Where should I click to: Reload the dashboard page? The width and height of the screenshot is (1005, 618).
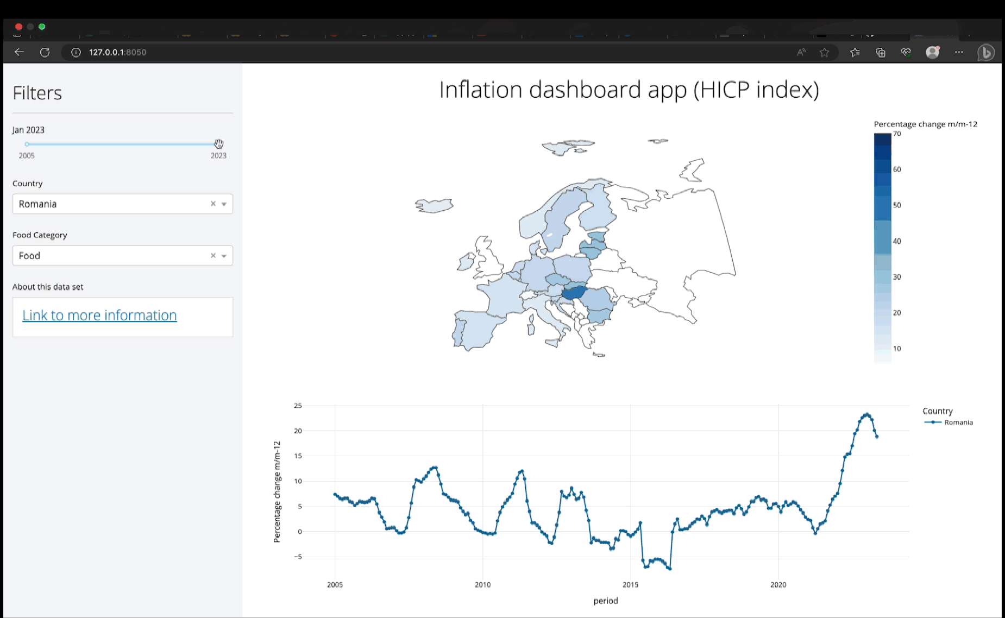[x=45, y=52]
